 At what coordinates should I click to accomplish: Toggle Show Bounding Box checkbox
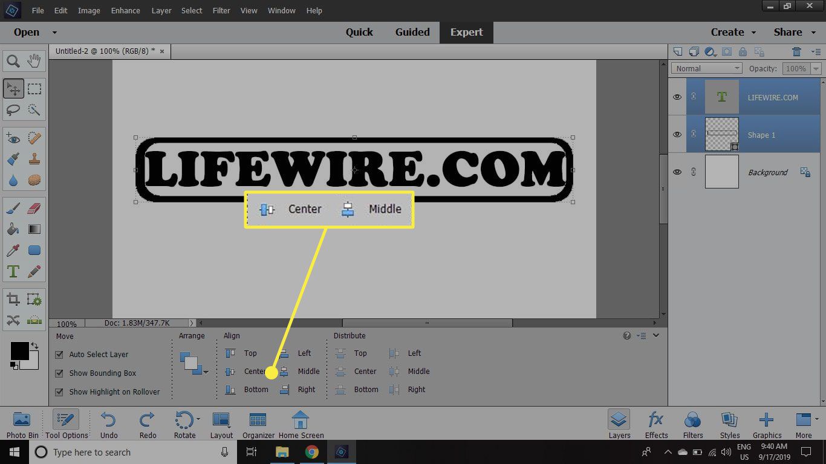(x=59, y=373)
